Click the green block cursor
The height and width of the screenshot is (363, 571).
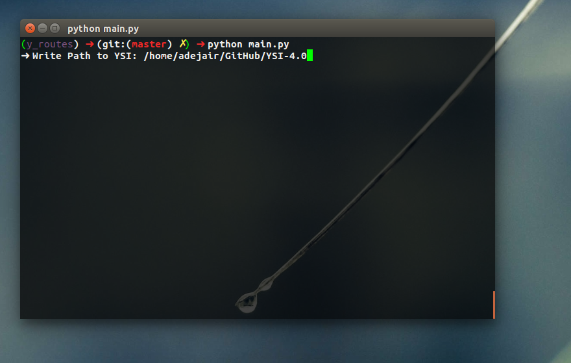(310, 55)
